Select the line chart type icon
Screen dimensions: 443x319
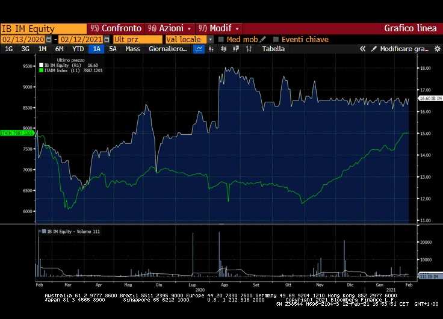point(199,49)
